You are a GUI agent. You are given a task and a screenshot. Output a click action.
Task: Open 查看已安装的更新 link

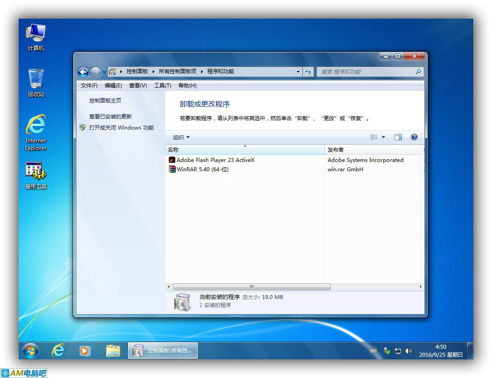click(x=111, y=117)
